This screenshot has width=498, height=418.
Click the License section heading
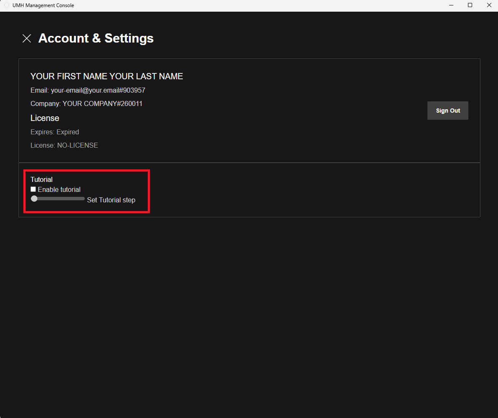pos(45,118)
